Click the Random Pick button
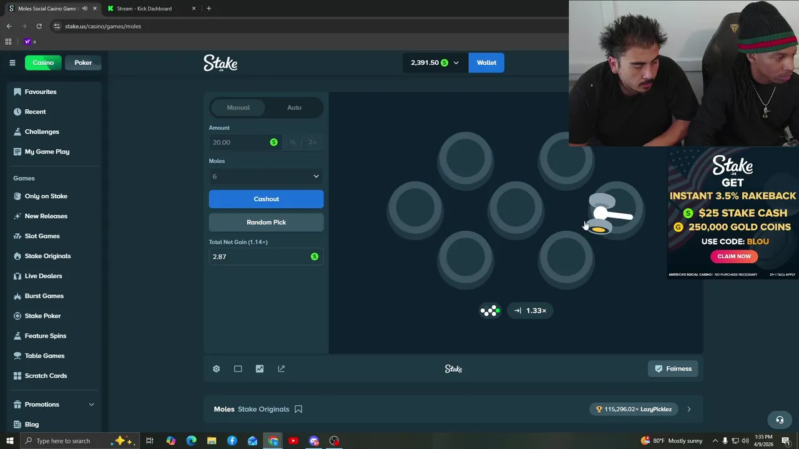 point(266,222)
